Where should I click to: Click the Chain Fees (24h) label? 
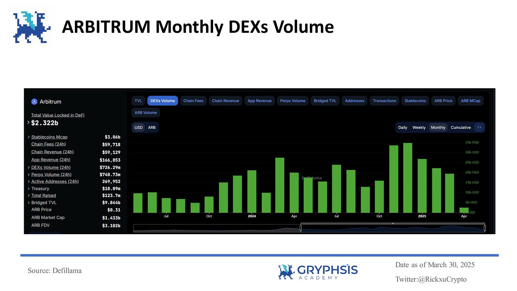tap(48, 144)
